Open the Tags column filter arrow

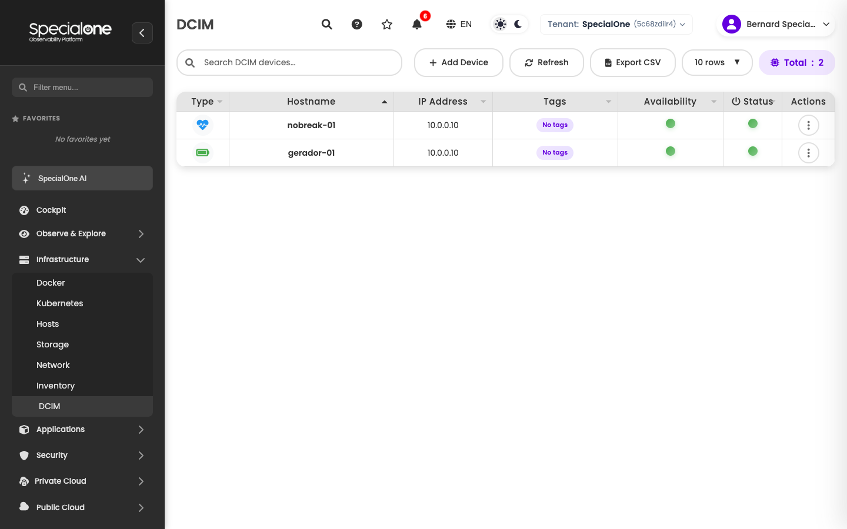609,102
